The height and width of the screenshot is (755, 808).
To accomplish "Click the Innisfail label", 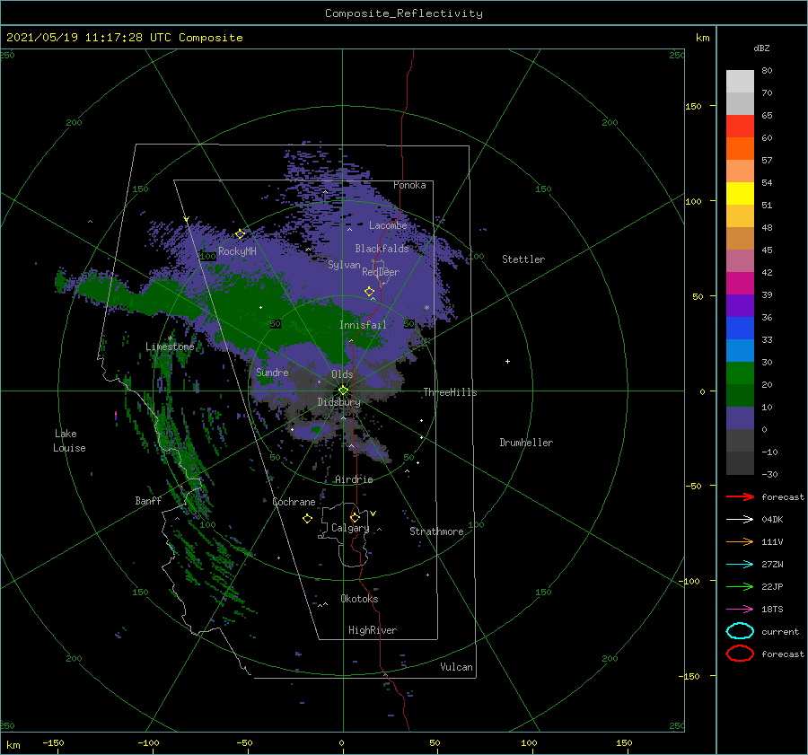I will click(x=363, y=325).
